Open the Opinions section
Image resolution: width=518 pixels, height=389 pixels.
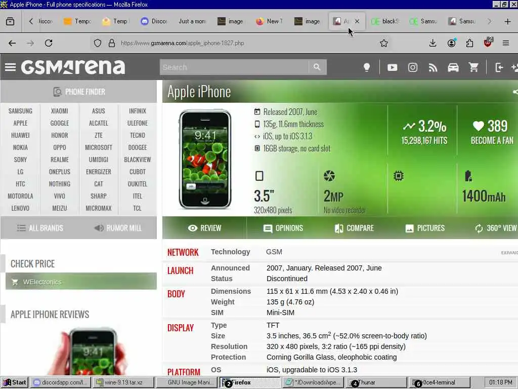tap(283, 228)
